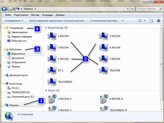Image resolution: width=164 pixels, height=123 pixels.
Task: Click Центр мережних підключень і спільного доступу
Action: (57, 20)
